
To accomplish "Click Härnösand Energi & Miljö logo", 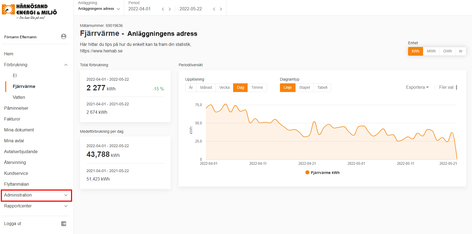I will tap(29, 11).
